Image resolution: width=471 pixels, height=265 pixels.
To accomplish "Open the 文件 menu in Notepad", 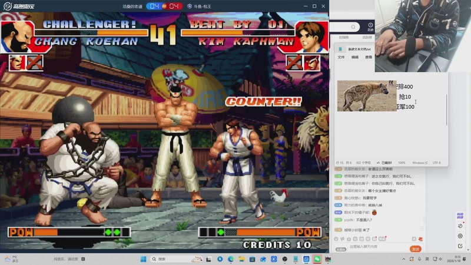I will click(x=341, y=57).
